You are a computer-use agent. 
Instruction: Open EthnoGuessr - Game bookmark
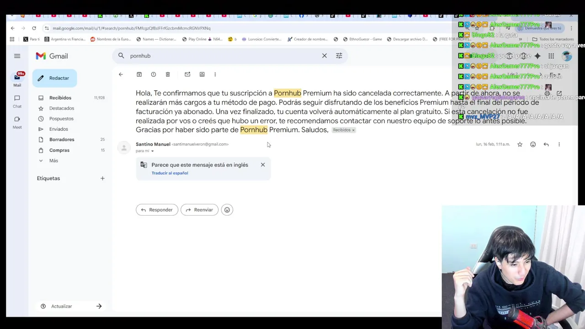coord(362,39)
